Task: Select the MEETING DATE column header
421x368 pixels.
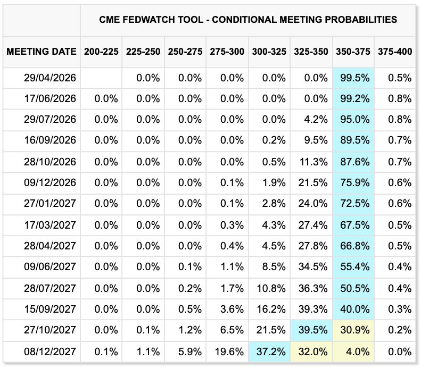Action: [42, 52]
